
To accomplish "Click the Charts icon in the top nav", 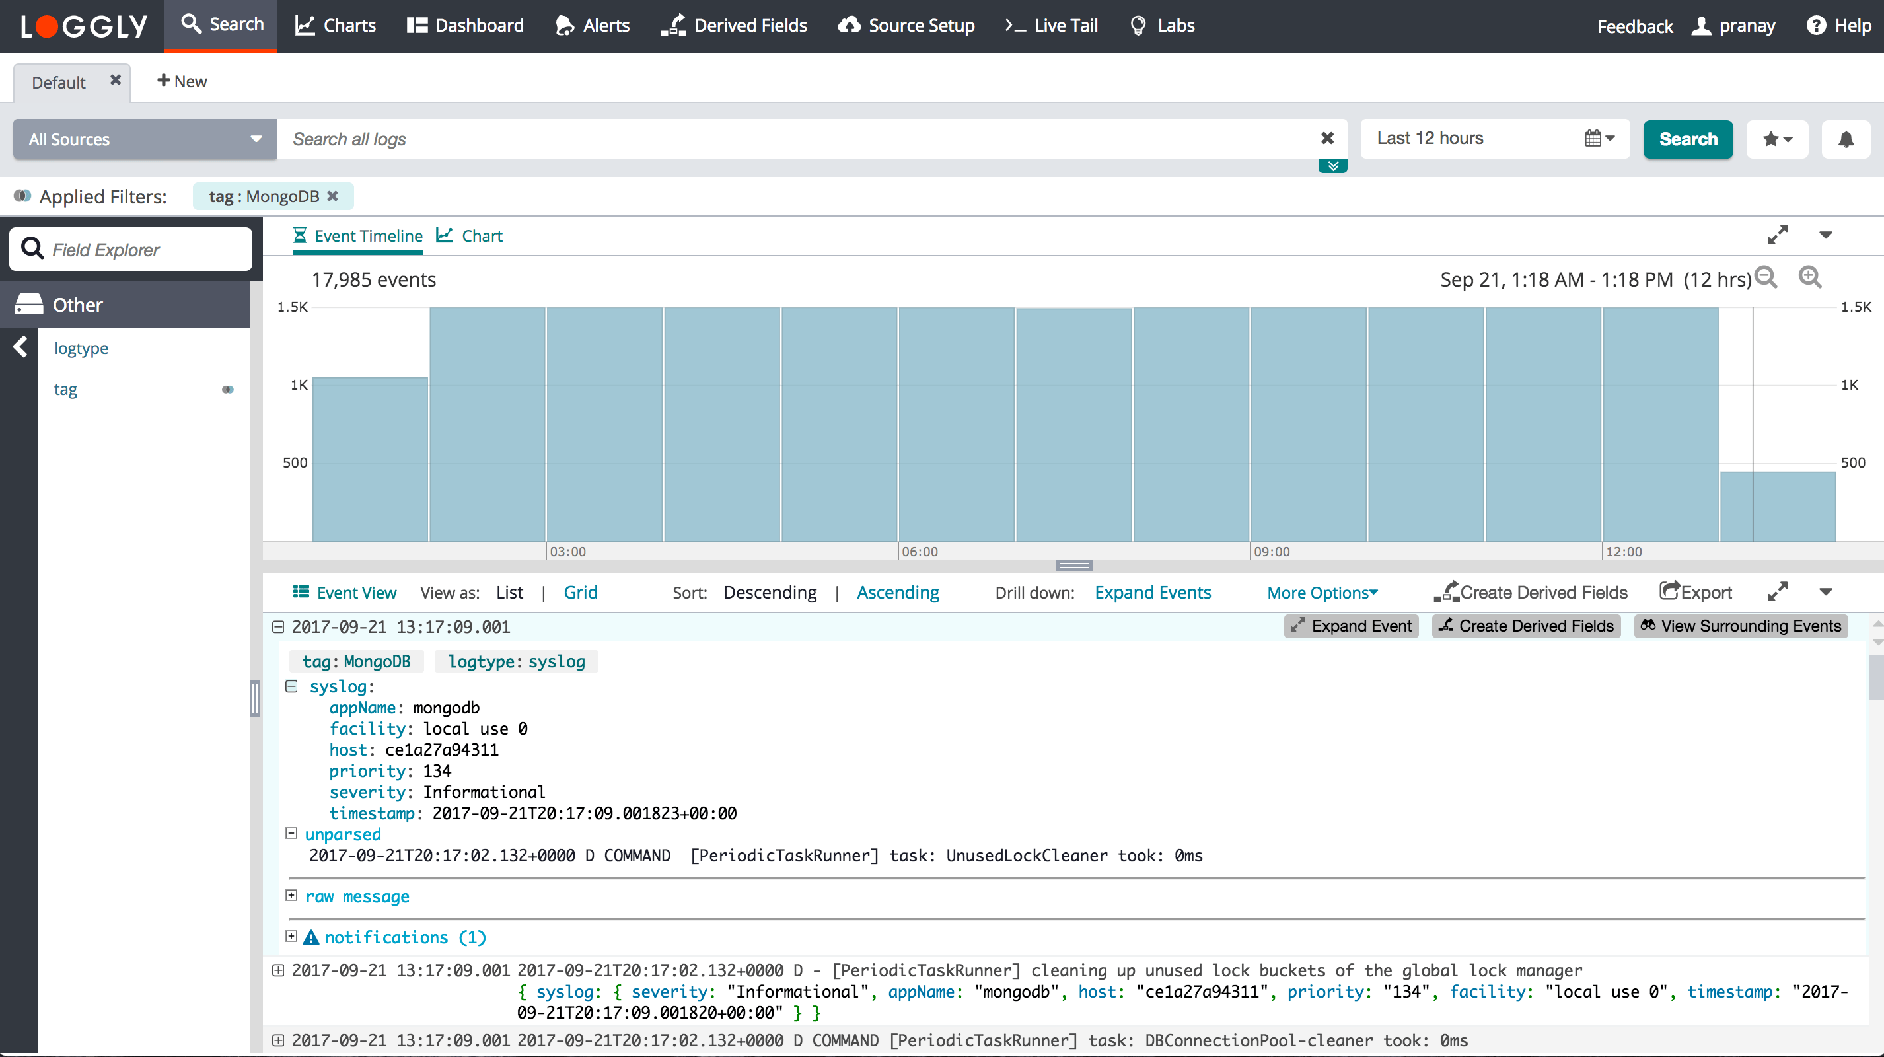I will point(334,24).
